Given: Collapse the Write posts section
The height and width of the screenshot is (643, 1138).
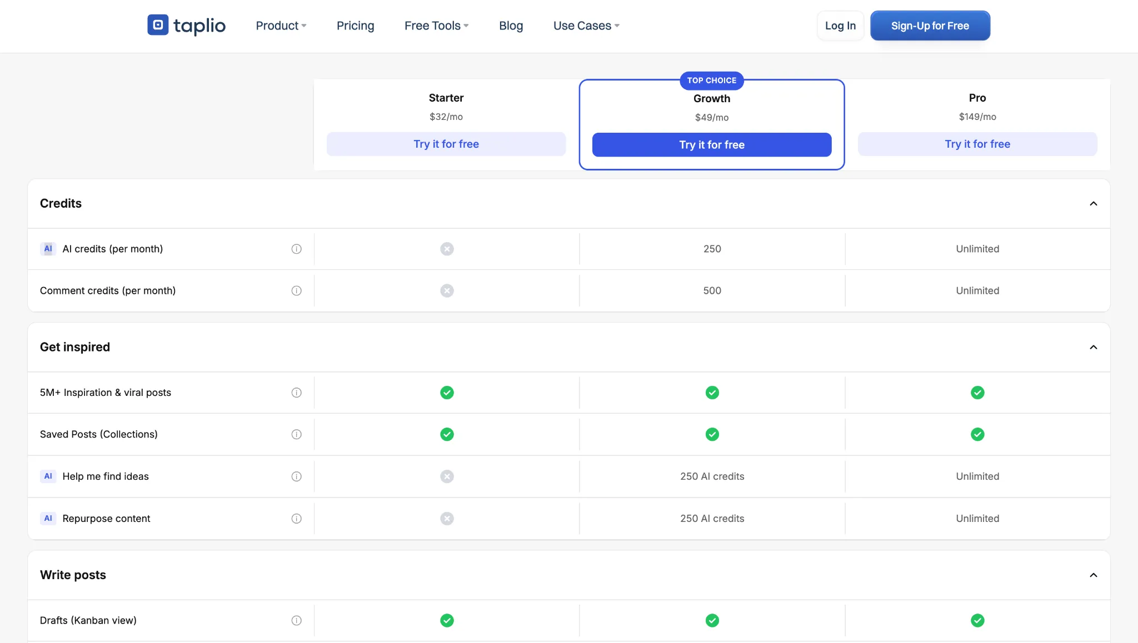Looking at the screenshot, I should coord(1093,575).
